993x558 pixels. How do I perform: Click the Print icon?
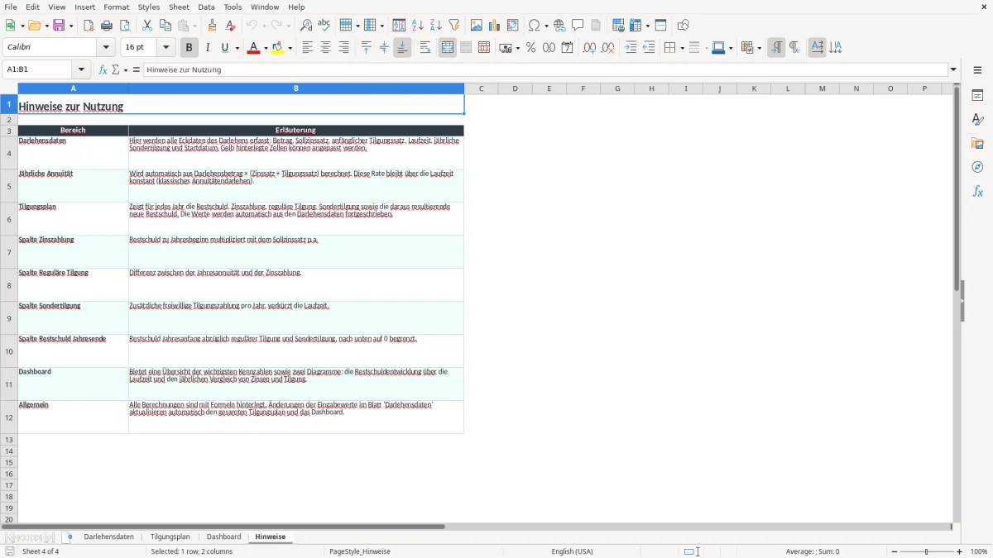pos(107,26)
